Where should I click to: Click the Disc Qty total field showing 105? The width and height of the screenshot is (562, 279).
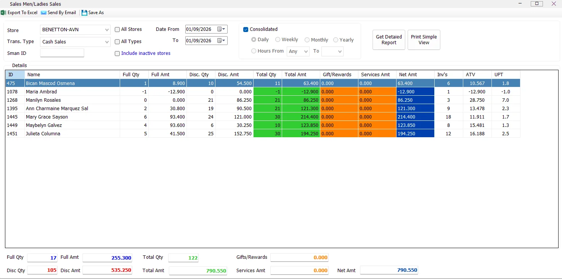click(42, 270)
